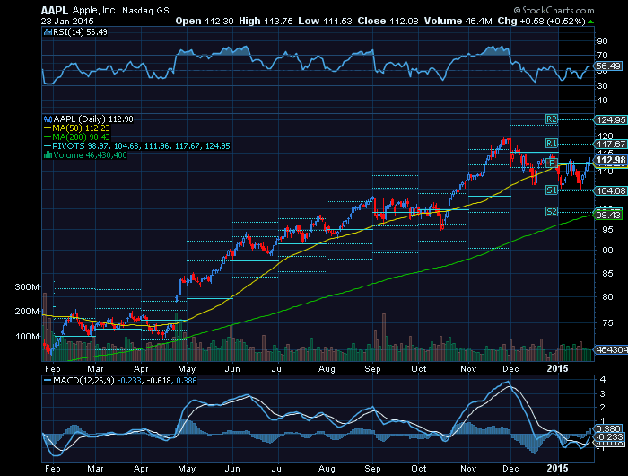Click the 100M volume axis label
The height and width of the screenshot is (476, 628).
(x=27, y=337)
